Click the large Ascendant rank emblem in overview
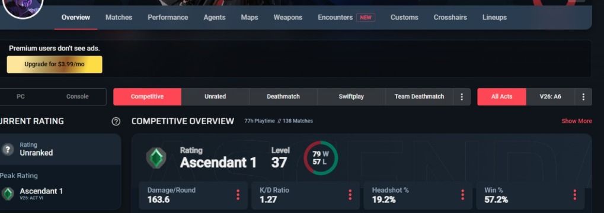Image resolution: width=604 pixels, height=213 pixels. pos(156,158)
